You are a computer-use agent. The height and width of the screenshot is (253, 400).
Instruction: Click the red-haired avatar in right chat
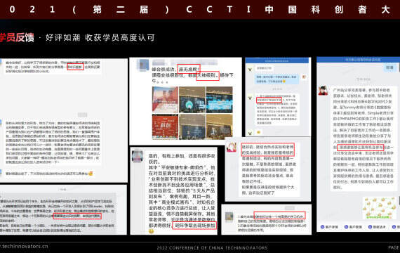pyautogui.click(x=323, y=91)
